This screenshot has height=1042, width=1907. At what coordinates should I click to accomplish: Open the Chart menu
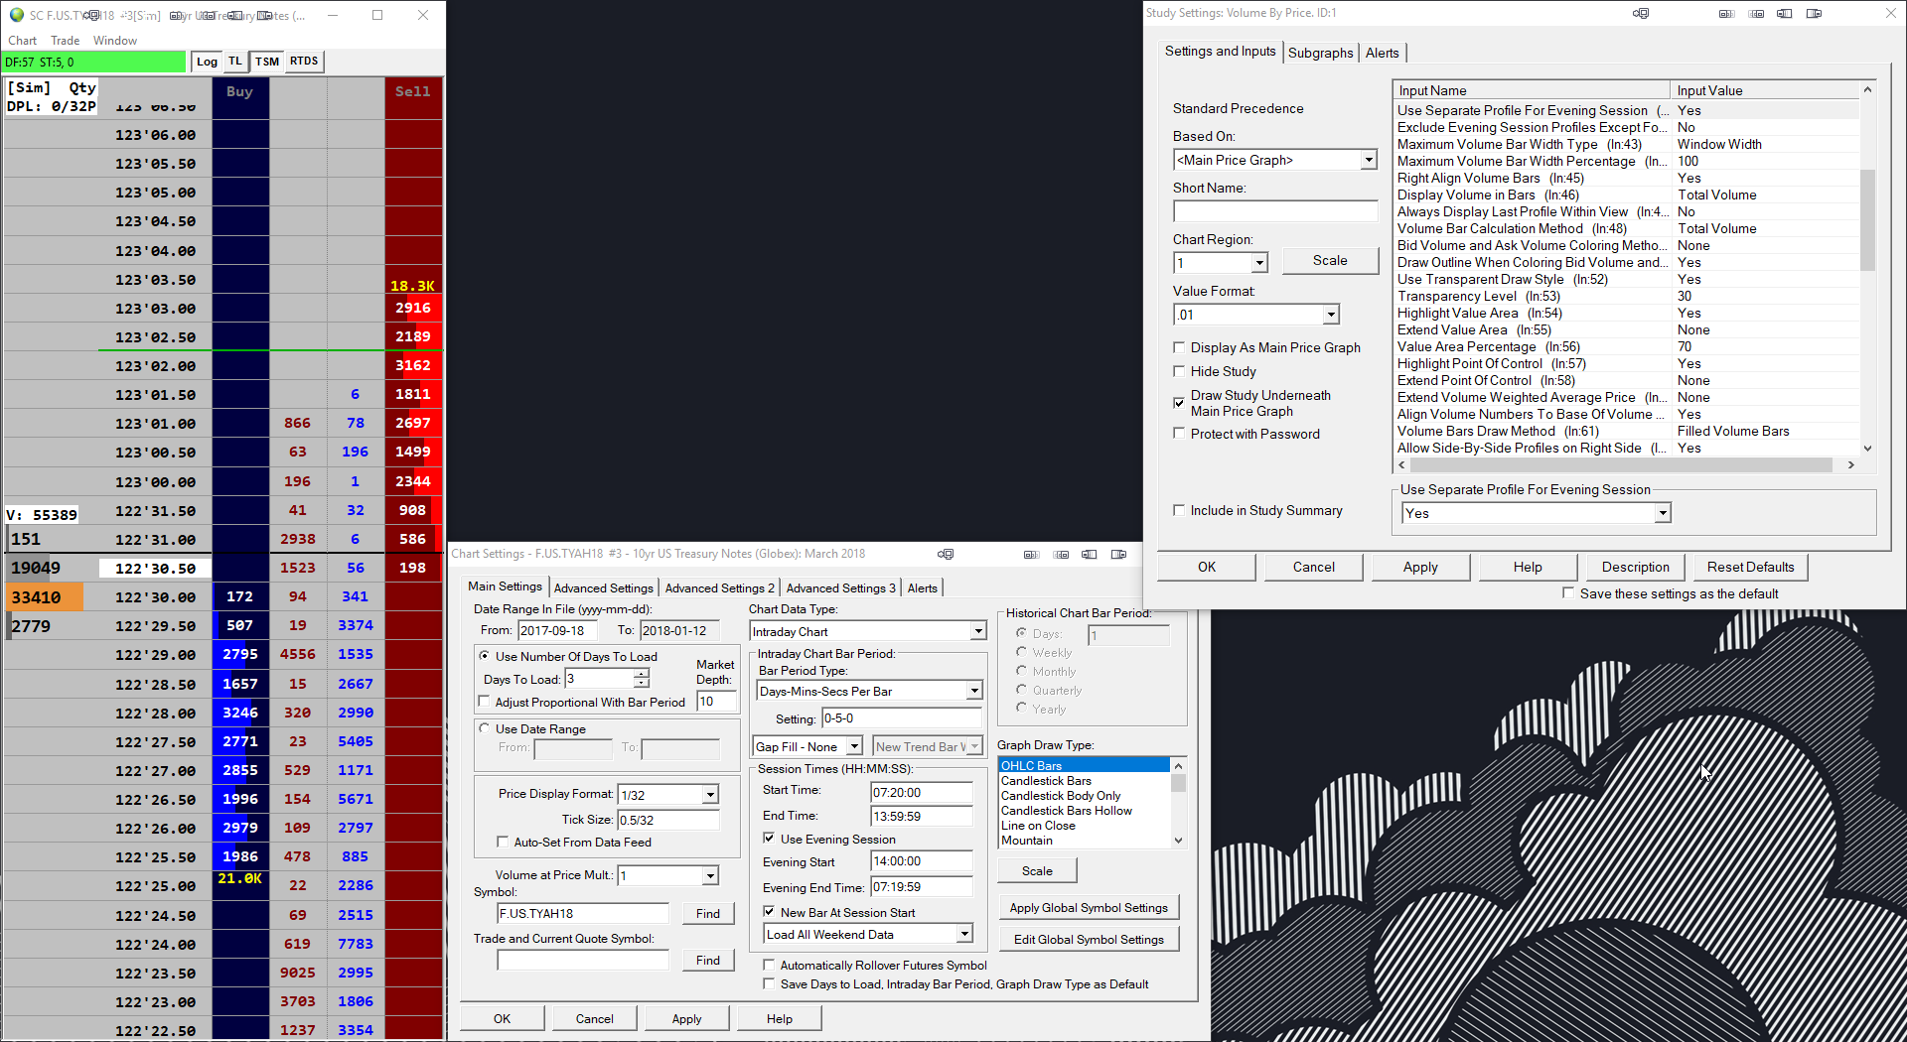[22, 41]
